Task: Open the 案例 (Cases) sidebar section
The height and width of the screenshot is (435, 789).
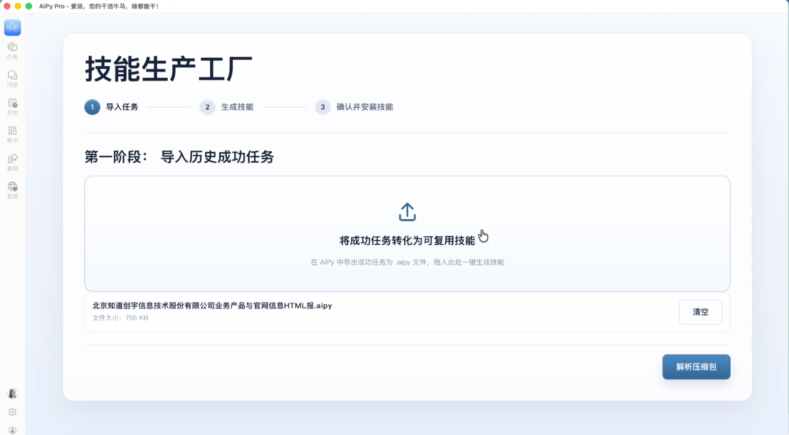Action: click(x=12, y=163)
